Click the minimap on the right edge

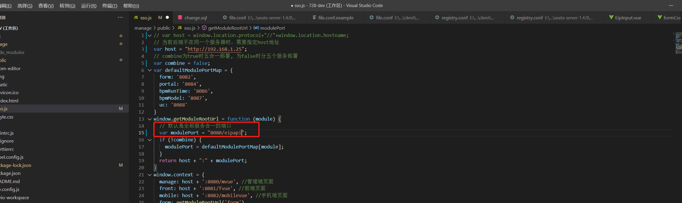[x=677, y=43]
